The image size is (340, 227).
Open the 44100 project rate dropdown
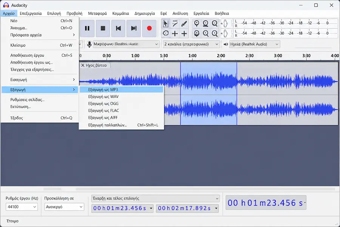pyautogui.click(x=22, y=207)
